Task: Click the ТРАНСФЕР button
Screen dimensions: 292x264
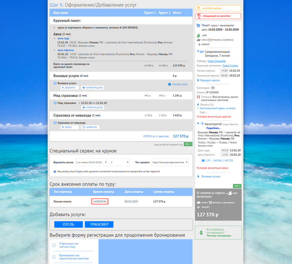Action: click(x=99, y=224)
